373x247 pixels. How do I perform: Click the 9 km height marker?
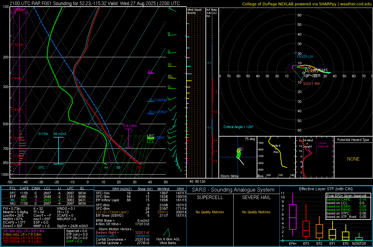pyautogui.click(x=18, y=78)
